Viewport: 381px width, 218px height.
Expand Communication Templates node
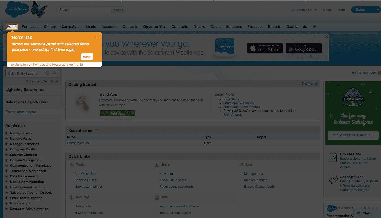point(7,166)
